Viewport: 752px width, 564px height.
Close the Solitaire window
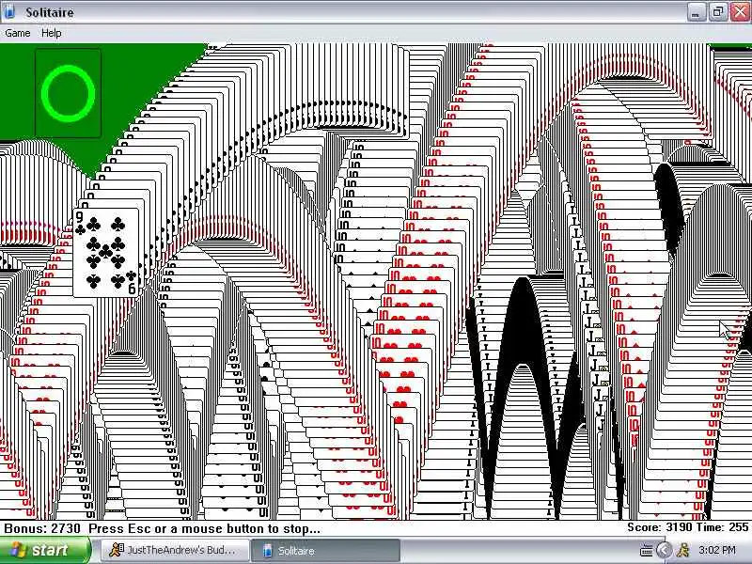click(740, 12)
